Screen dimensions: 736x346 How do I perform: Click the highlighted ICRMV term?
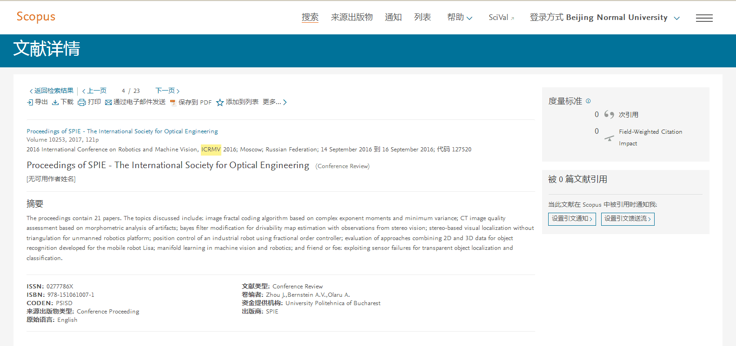click(x=211, y=149)
